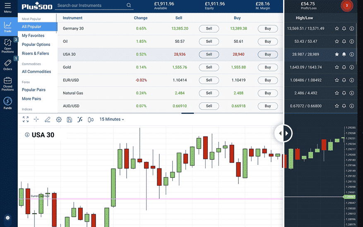Toggle favorite star for Natural Gas
Screen dimensions: 363x227
(x=337, y=93)
